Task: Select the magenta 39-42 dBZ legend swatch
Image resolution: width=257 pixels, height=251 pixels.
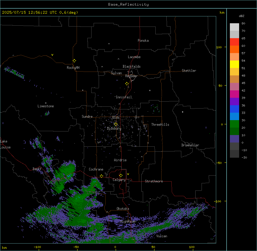Action: click(234, 94)
